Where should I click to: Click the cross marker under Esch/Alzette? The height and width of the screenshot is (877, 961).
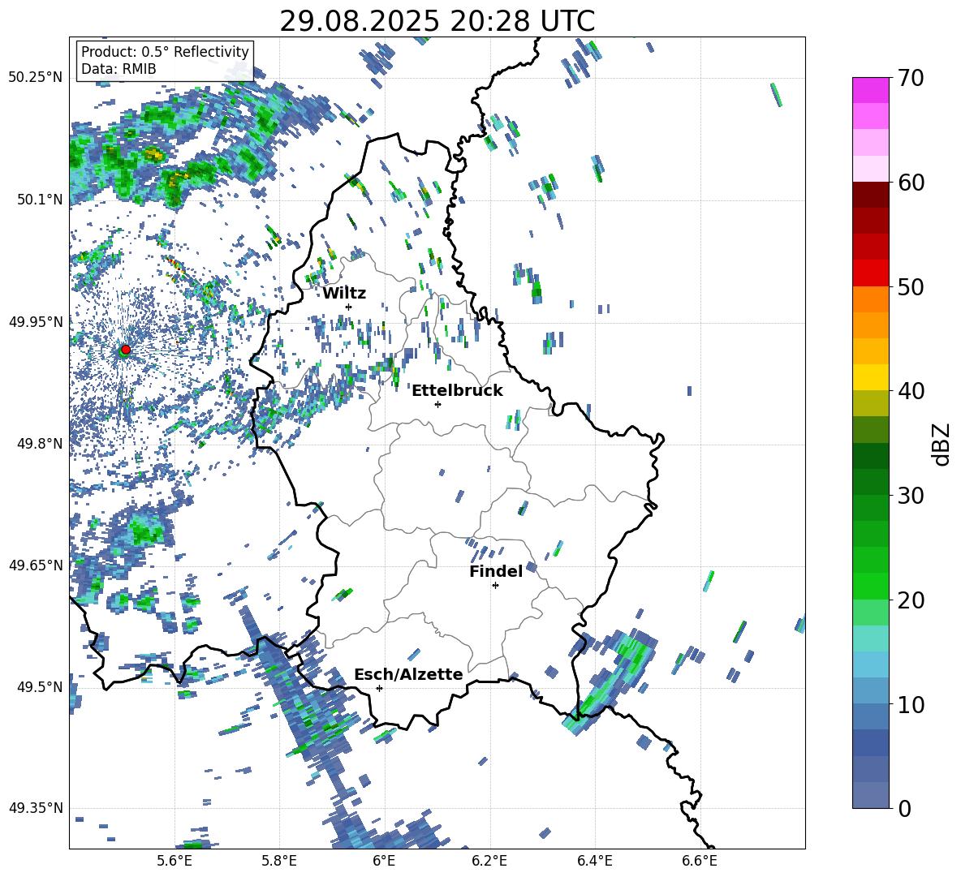[379, 688]
